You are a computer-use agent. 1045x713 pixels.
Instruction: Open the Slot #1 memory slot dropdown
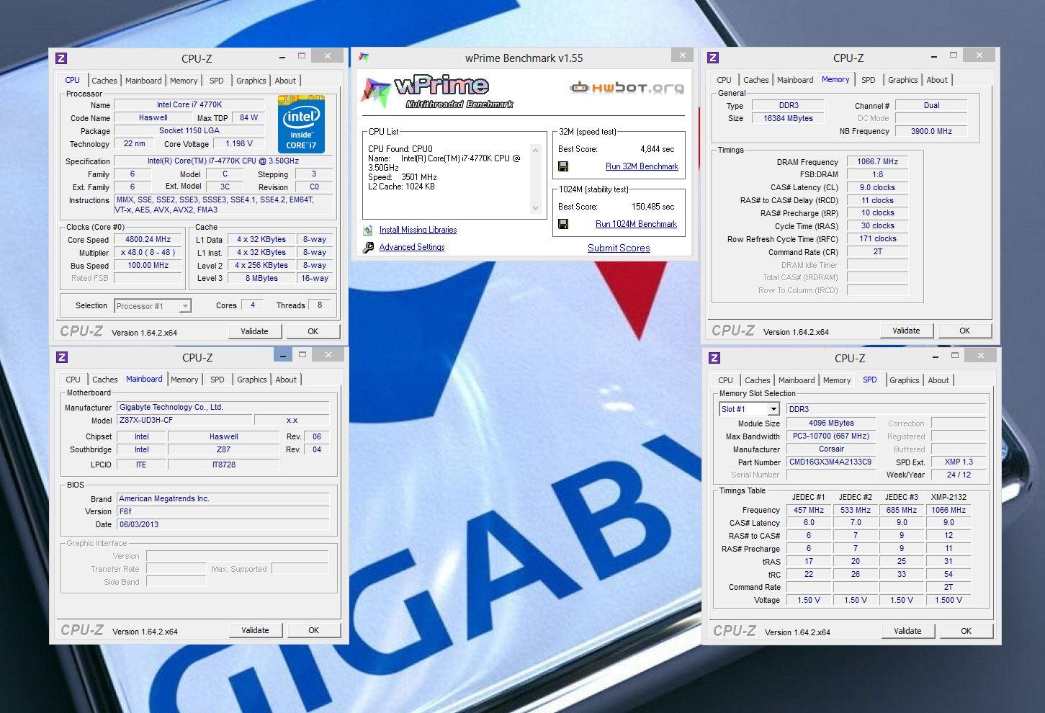(749, 409)
